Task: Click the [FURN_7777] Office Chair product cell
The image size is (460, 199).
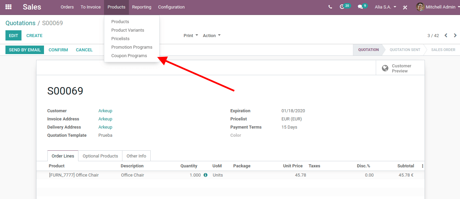Action: [74, 175]
